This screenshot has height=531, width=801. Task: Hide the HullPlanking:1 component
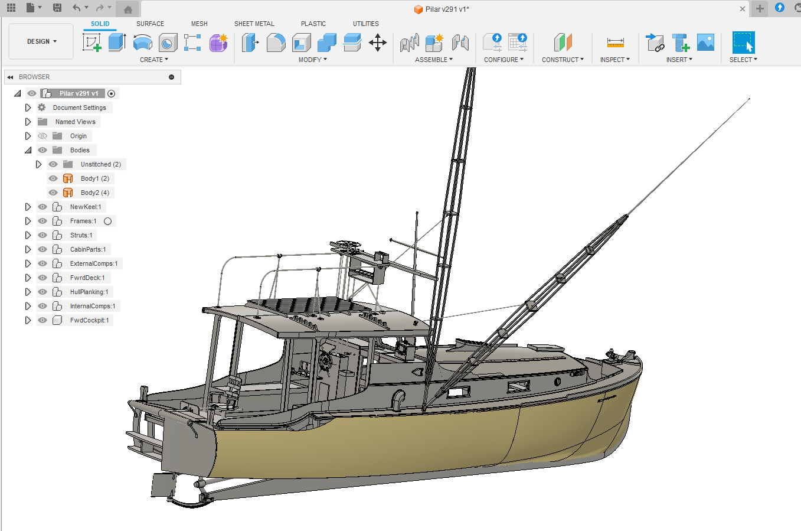pyautogui.click(x=42, y=292)
